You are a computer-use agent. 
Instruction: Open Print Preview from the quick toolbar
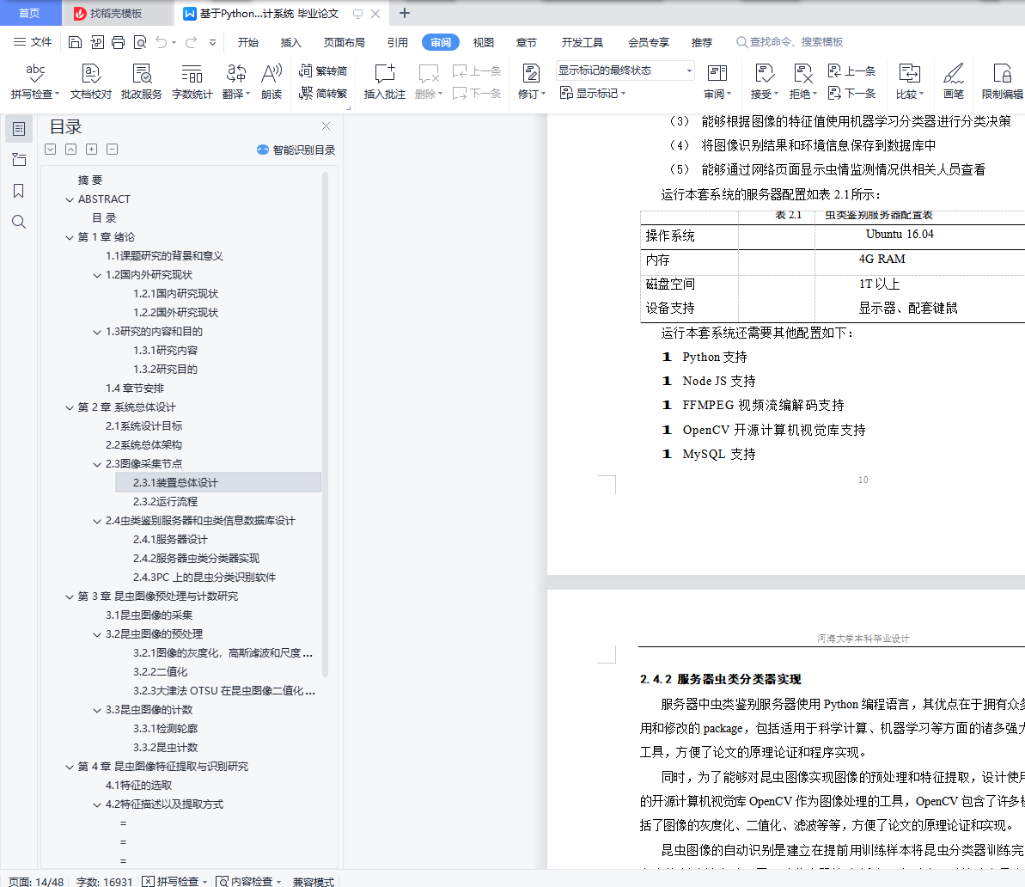point(140,42)
